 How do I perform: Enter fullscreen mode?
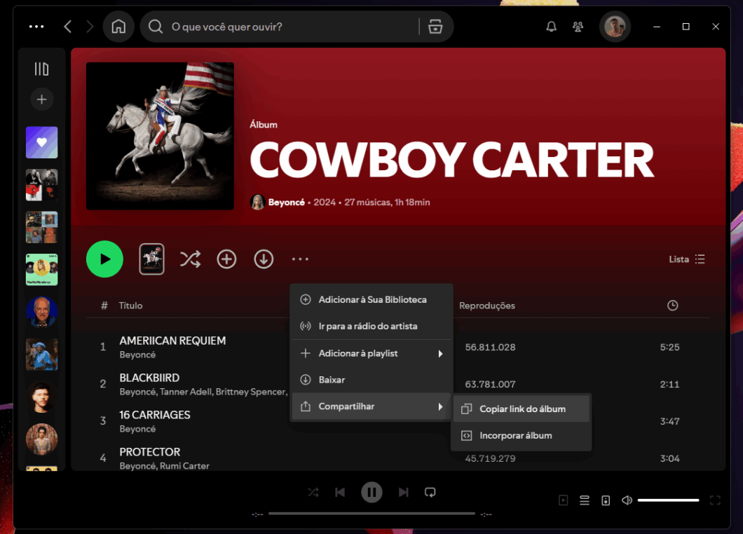coord(716,500)
